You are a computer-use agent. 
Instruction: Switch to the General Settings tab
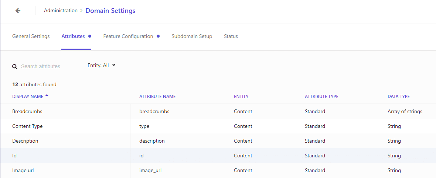(x=31, y=36)
